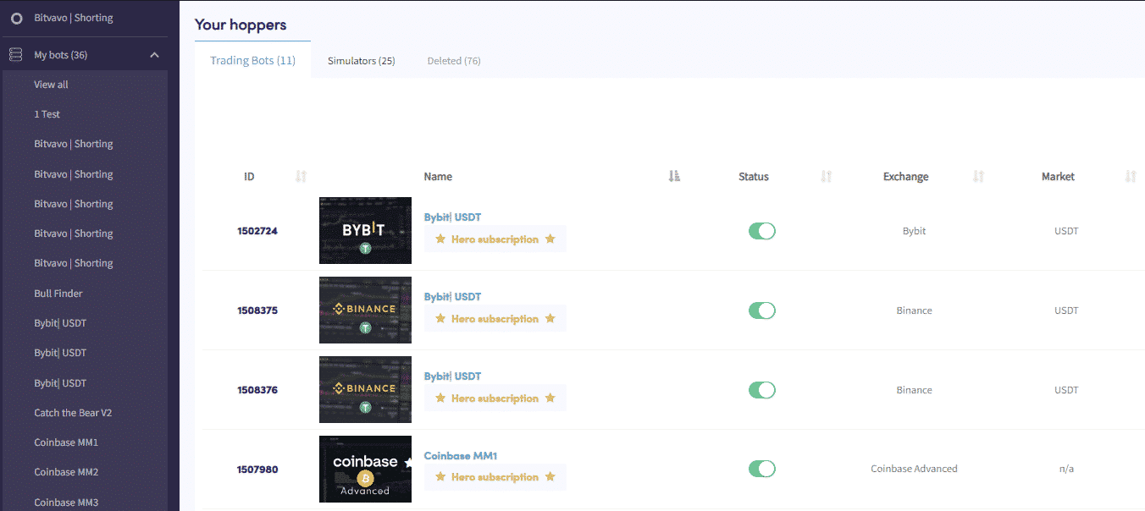Click the circle icon beside Bitvavo | Shorting at top
Screen dimensions: 1145x511
click(x=16, y=18)
